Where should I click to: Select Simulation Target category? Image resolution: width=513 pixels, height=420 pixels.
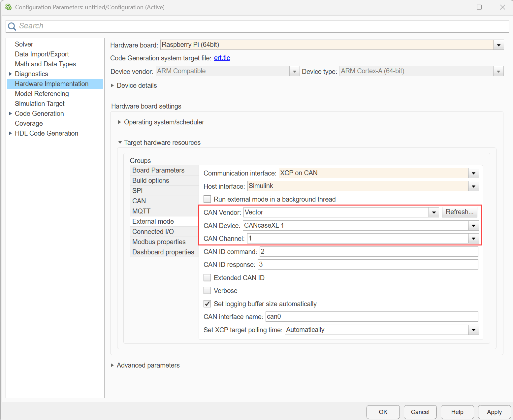pyautogui.click(x=40, y=104)
